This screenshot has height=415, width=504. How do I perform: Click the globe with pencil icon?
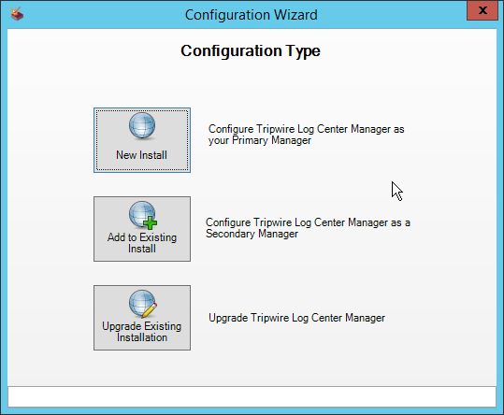(x=143, y=304)
